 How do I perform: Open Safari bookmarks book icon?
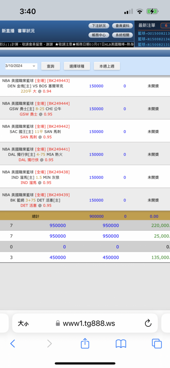[x=121, y=344]
